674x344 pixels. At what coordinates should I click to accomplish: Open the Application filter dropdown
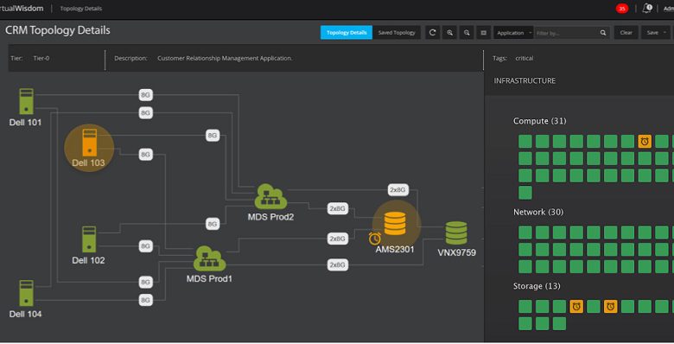click(x=513, y=33)
